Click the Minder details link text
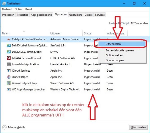 (16, 127)
